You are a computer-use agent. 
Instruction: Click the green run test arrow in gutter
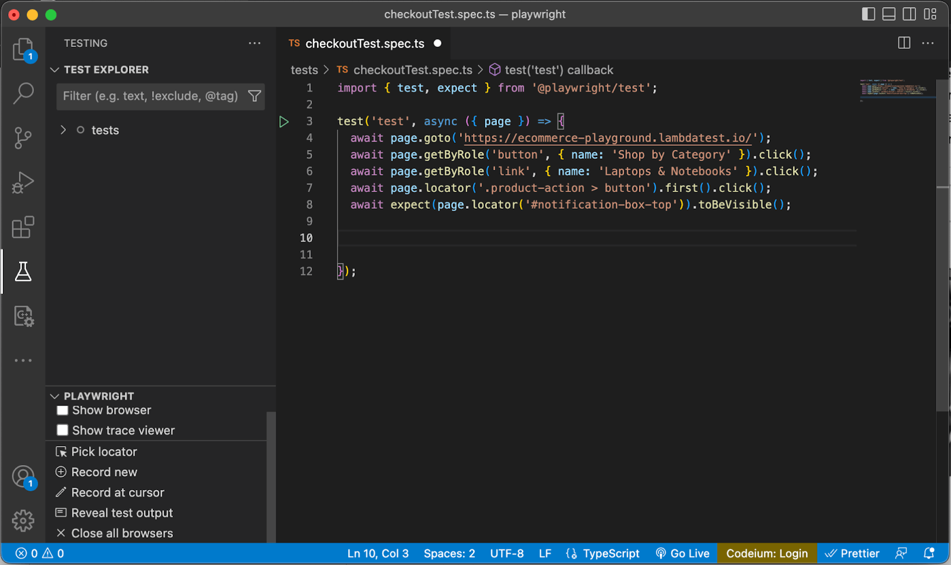(x=284, y=122)
